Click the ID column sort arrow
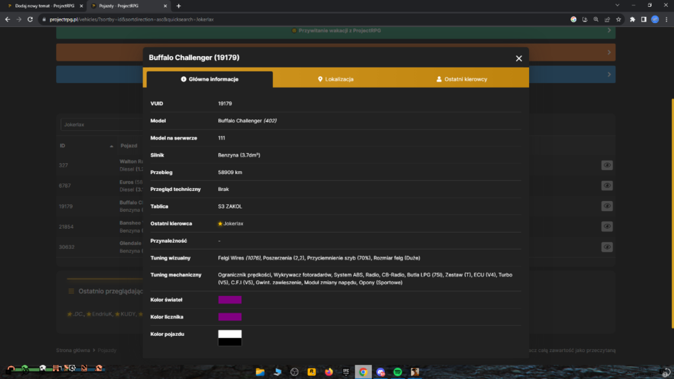The height and width of the screenshot is (379, 674). pos(111,146)
